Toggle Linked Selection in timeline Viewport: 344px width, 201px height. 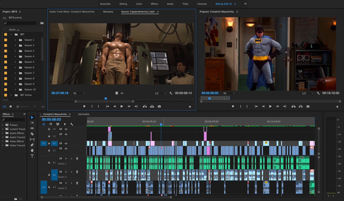tap(58, 124)
